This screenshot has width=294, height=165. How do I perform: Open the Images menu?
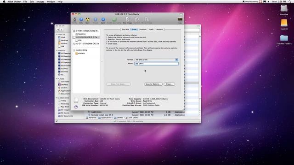[x=40, y=1]
